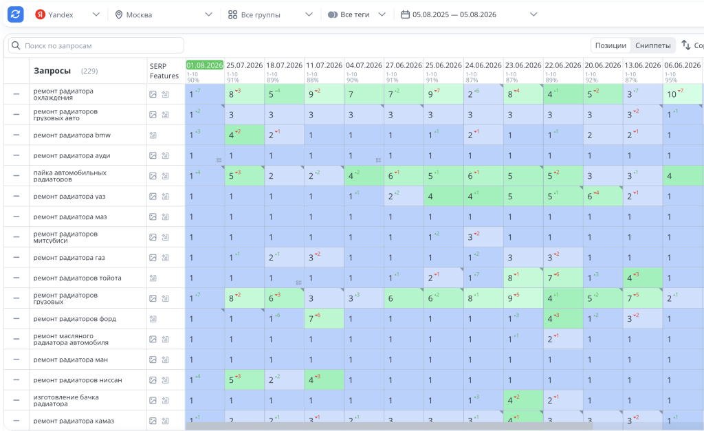Click image SERP icon for ремонт радиаторов грузовых авто
The height and width of the screenshot is (431, 704).
pos(153,115)
